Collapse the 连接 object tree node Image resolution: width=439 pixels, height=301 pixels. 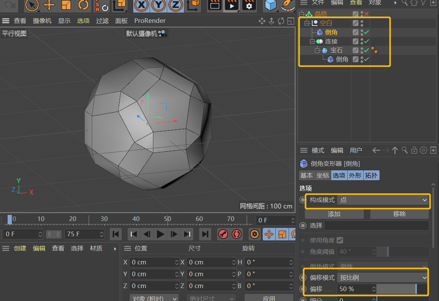tap(312, 42)
